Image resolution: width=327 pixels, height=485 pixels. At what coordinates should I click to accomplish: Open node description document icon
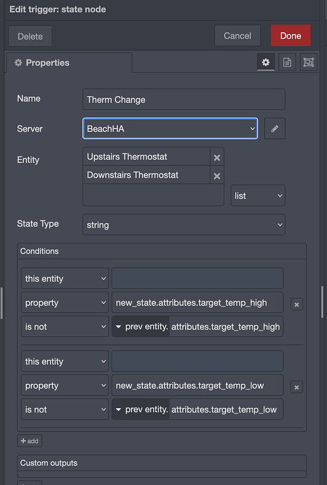(287, 62)
